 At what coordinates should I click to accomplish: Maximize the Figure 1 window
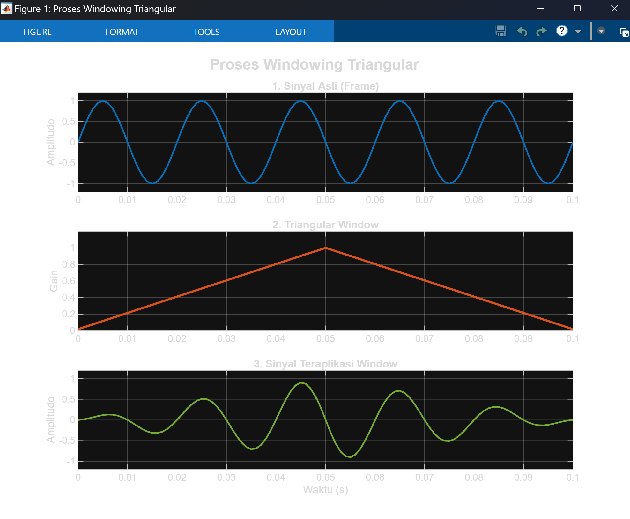tap(577, 9)
